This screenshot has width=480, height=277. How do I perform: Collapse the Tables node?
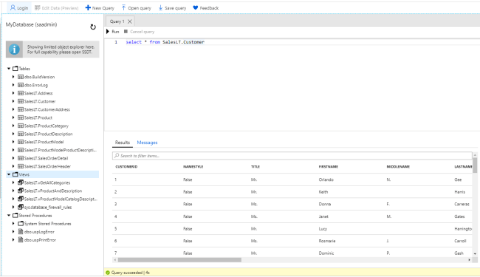[x=9, y=69]
